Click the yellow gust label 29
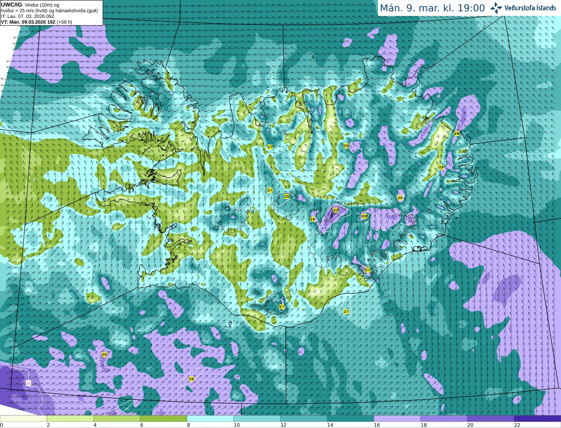This screenshot has width=561, height=428. [287, 196]
